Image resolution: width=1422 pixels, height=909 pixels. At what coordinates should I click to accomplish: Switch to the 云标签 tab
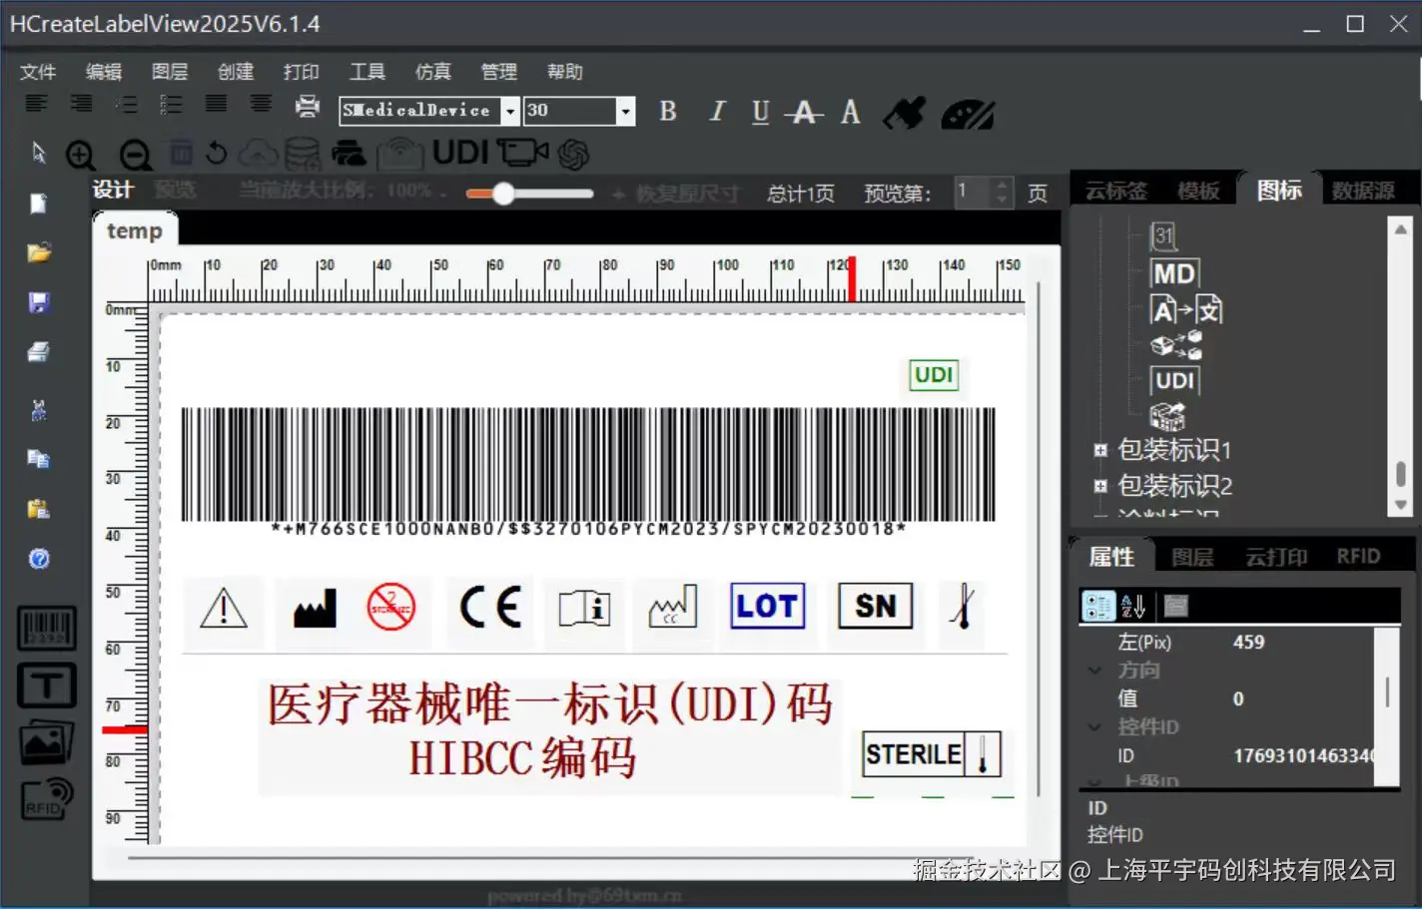(x=1116, y=191)
